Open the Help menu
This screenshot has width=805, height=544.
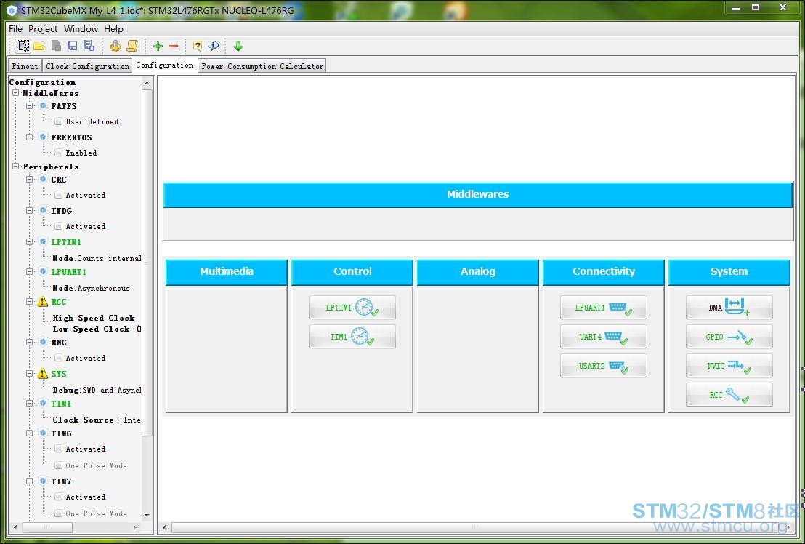tap(113, 29)
